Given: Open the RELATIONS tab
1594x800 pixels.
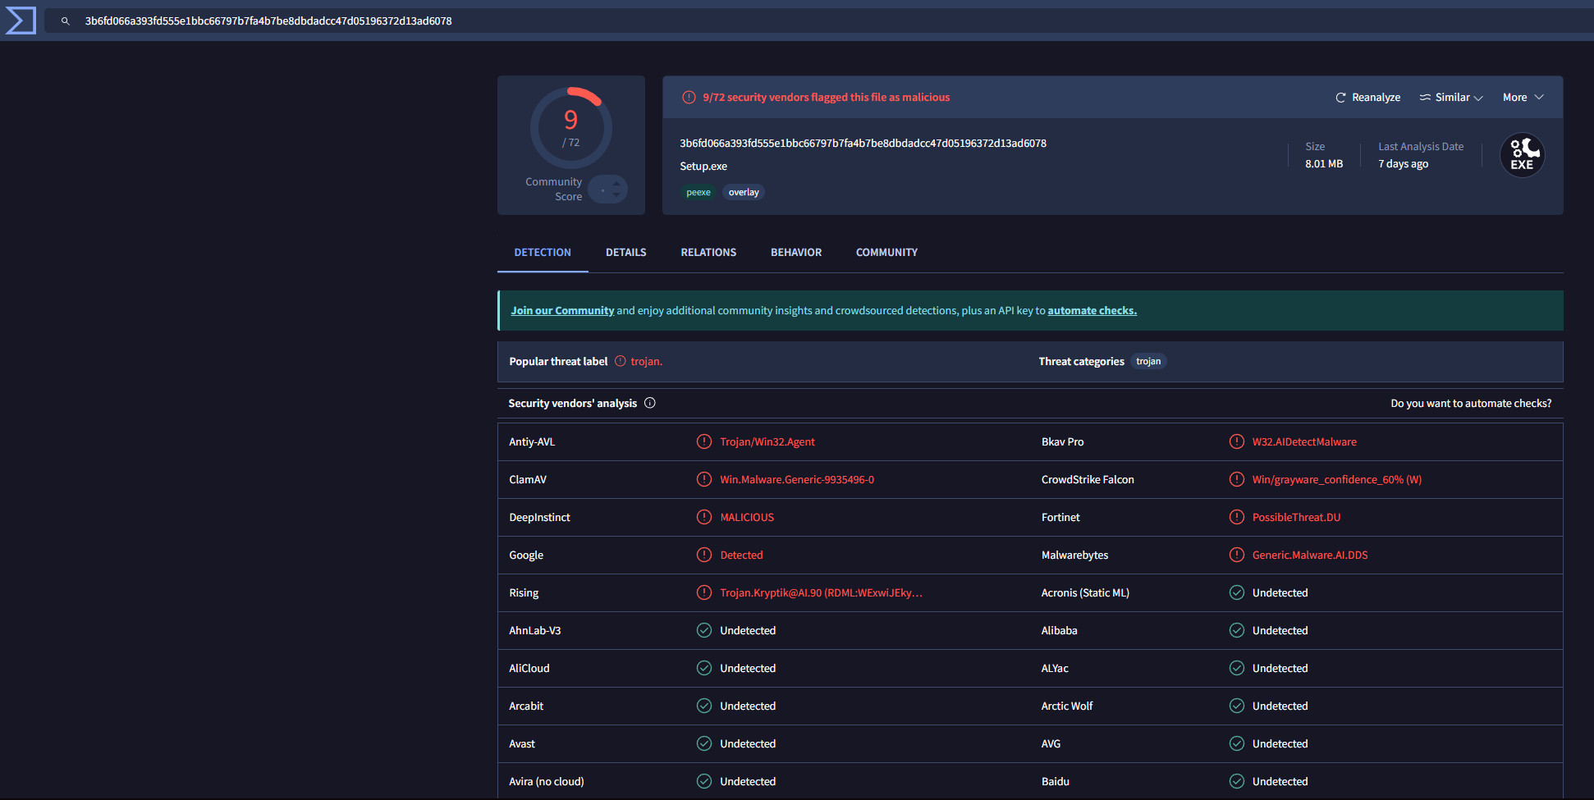Looking at the screenshot, I should pos(708,253).
